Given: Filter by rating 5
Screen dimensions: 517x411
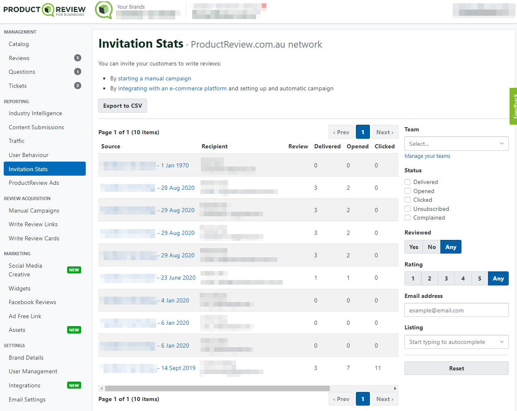Looking at the screenshot, I should coord(480,278).
